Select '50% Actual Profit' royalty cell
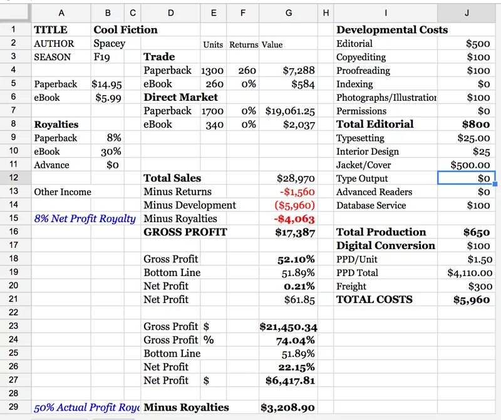Image resolution: width=501 pixels, height=420 pixels. [86, 407]
